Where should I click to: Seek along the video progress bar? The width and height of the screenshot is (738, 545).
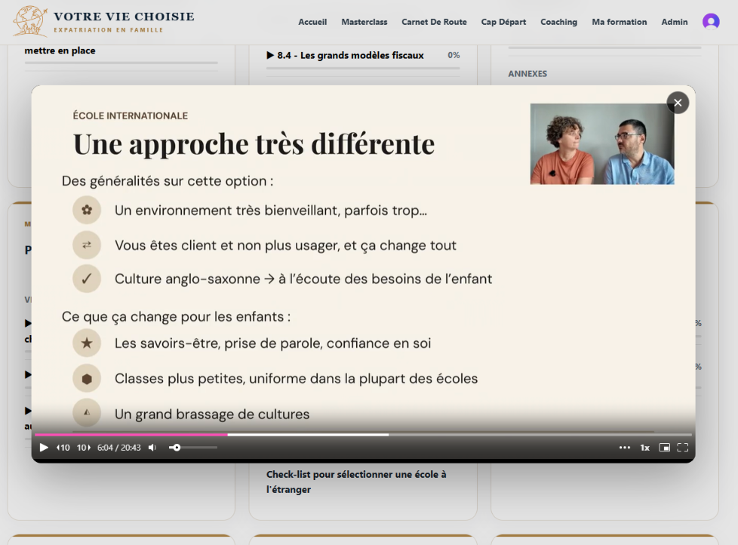point(363,435)
